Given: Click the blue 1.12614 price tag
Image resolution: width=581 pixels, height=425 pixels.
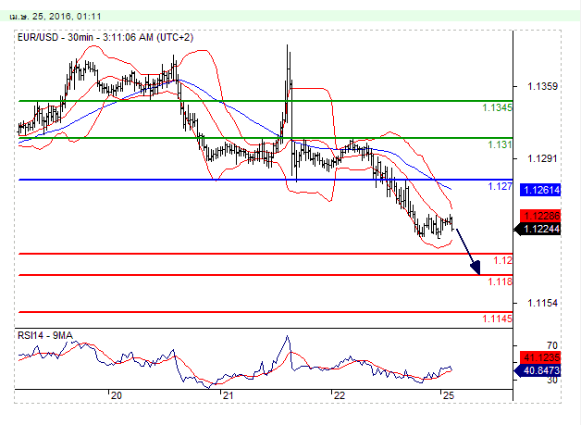Looking at the screenshot, I should coord(540,190).
